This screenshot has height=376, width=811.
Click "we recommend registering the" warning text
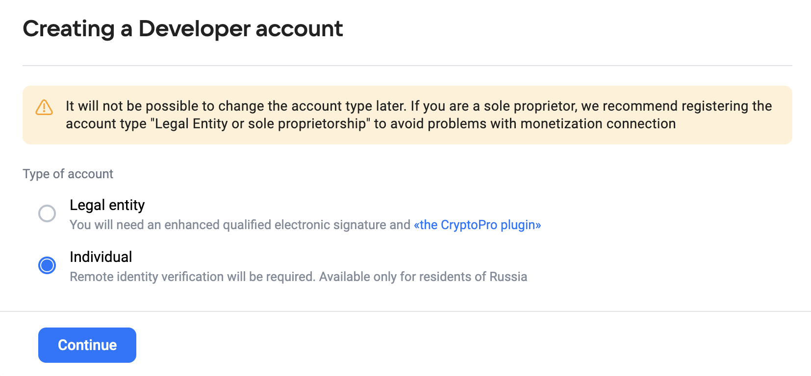(676, 106)
